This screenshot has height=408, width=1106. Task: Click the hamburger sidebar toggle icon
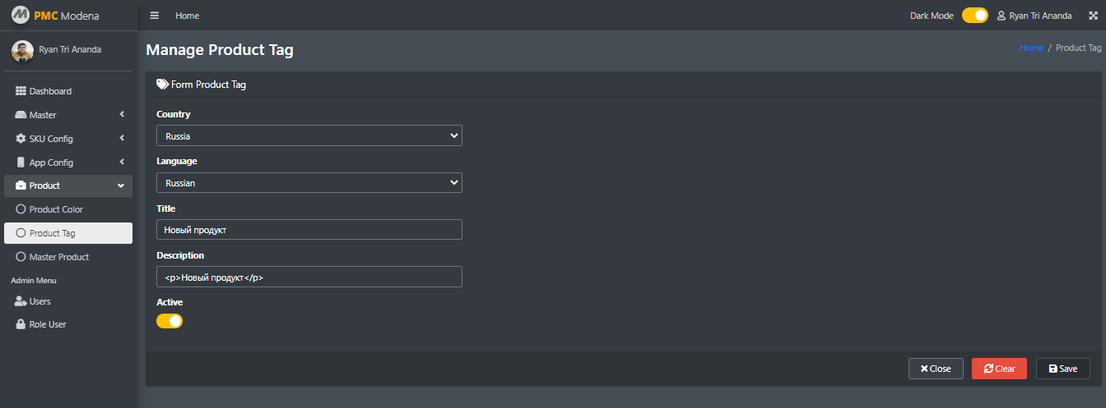154,16
